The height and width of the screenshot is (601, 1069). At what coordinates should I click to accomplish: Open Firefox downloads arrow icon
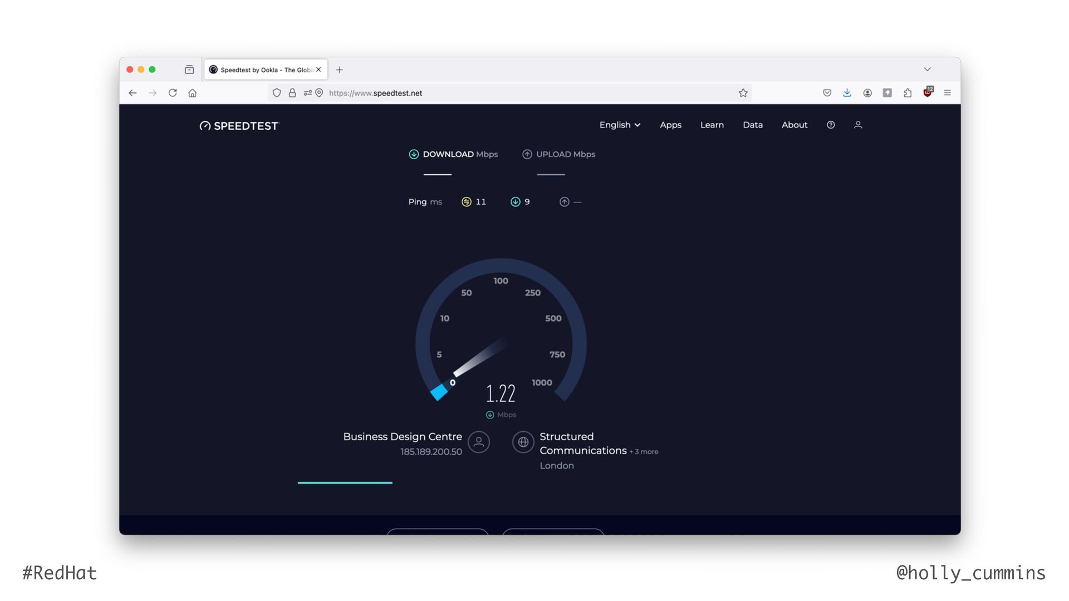coord(847,93)
